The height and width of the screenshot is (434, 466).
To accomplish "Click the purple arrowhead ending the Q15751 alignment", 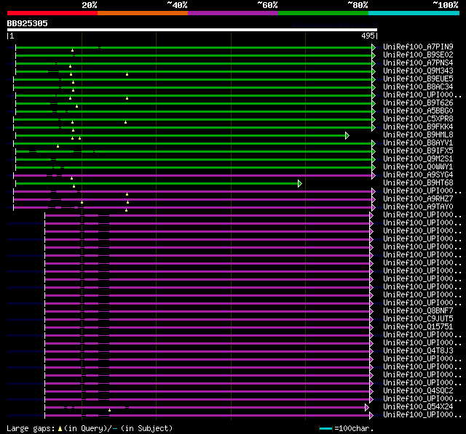I will click(x=371, y=328).
